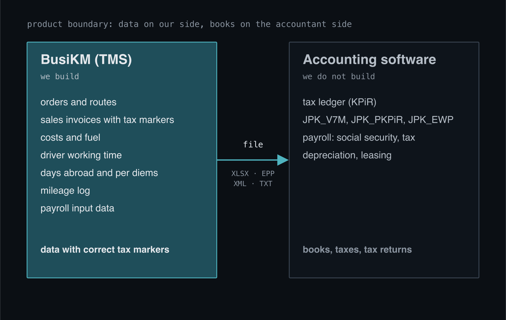
Task: Click the 'Accounting software' heading
Action: click(x=369, y=60)
